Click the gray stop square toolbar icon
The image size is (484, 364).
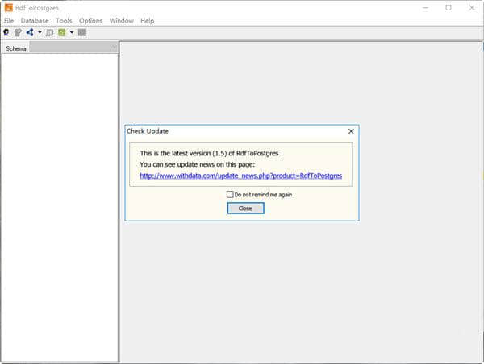81,32
